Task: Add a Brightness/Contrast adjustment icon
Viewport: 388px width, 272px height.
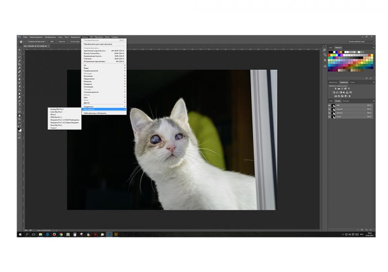Action: 335,89
